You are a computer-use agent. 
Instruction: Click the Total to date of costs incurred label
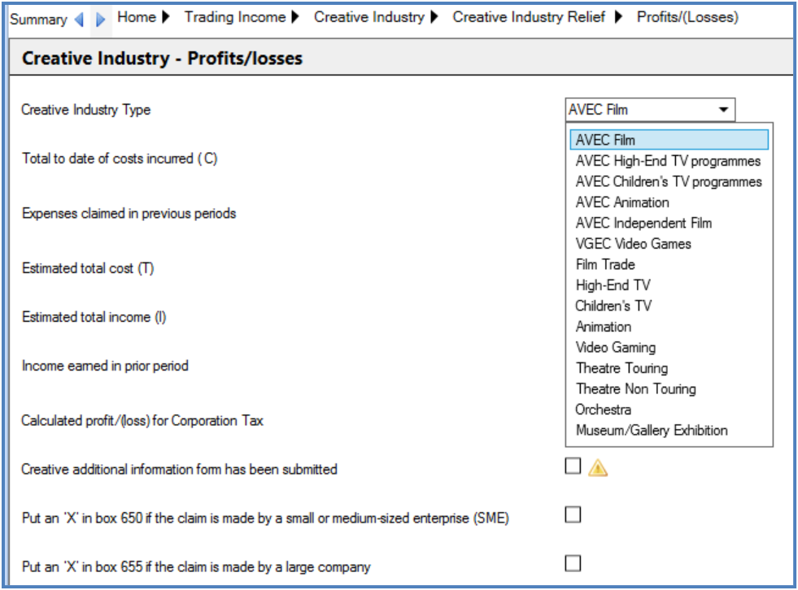pyautogui.click(x=120, y=158)
